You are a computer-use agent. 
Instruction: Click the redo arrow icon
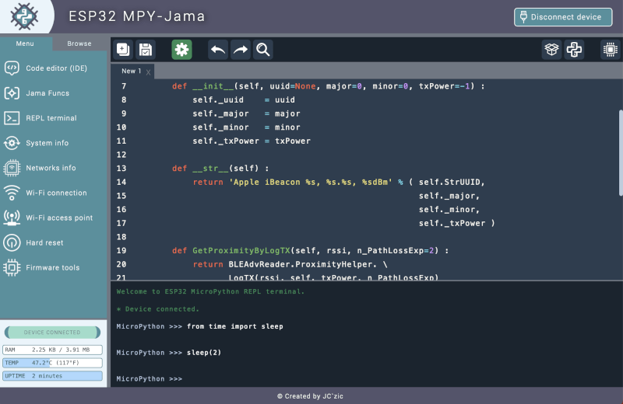tap(241, 50)
